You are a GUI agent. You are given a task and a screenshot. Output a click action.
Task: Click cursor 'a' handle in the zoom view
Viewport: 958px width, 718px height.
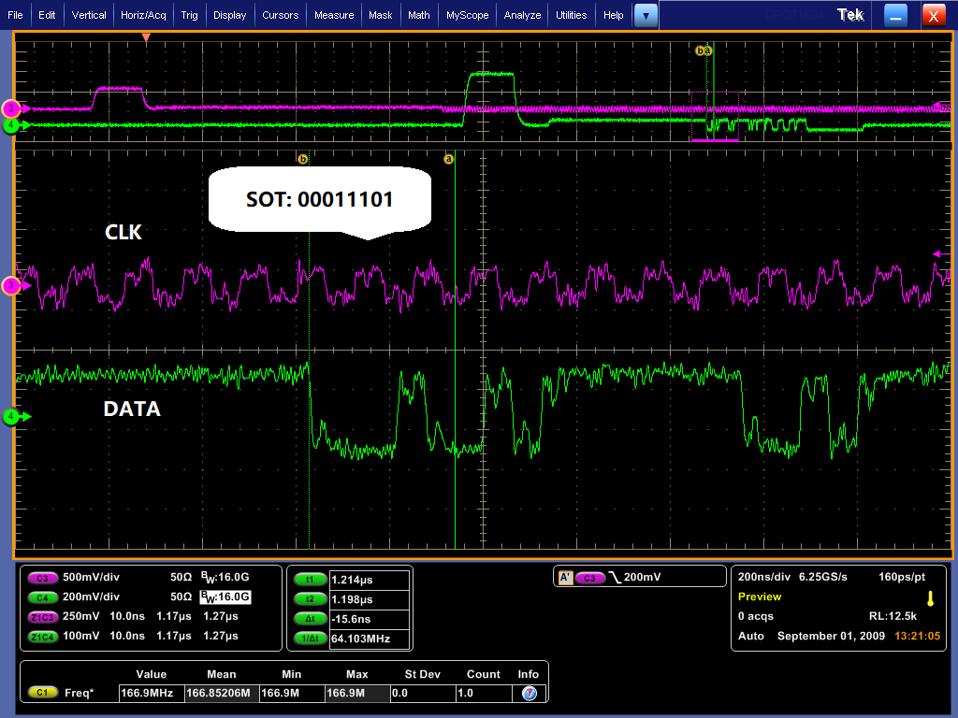pyautogui.click(x=448, y=159)
